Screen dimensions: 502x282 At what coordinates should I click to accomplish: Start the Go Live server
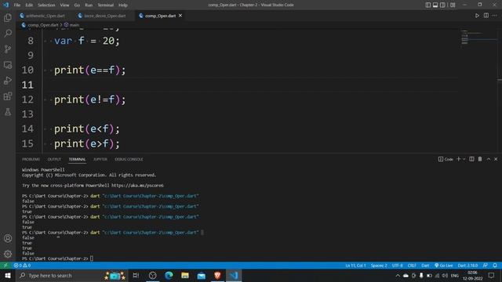pyautogui.click(x=444, y=266)
